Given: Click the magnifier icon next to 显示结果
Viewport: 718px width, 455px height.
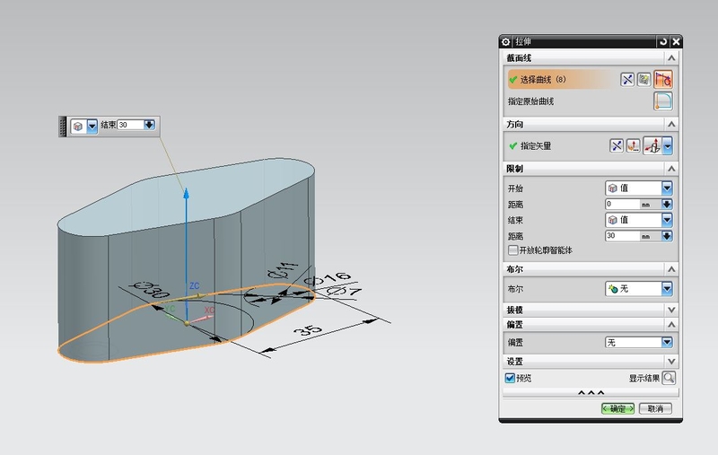Looking at the screenshot, I should click(x=669, y=378).
